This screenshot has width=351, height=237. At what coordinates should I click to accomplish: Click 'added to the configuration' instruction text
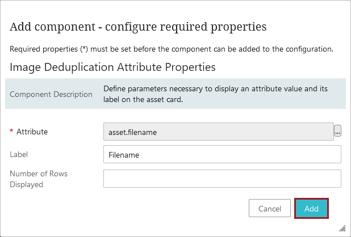(284, 49)
